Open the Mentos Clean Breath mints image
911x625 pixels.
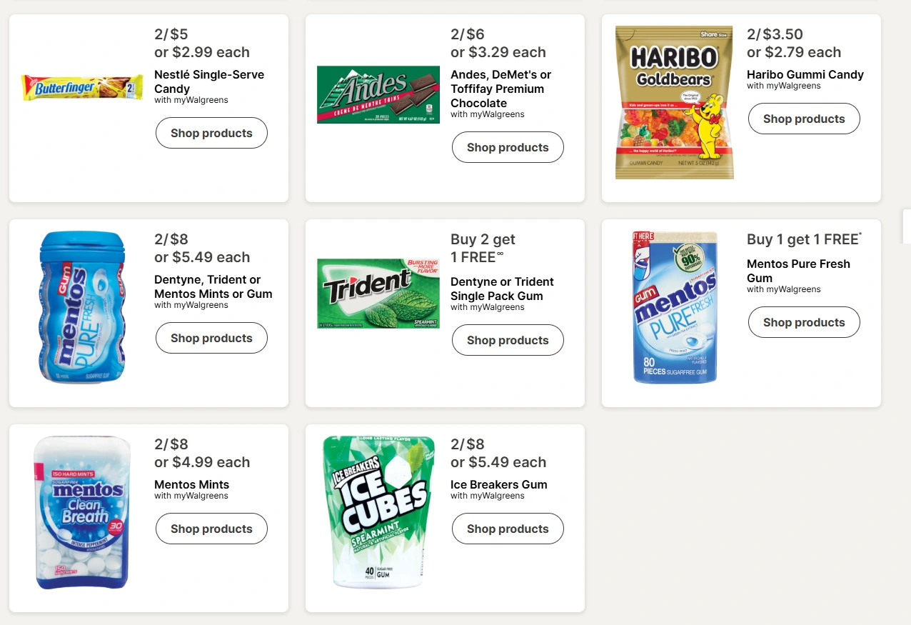82,512
